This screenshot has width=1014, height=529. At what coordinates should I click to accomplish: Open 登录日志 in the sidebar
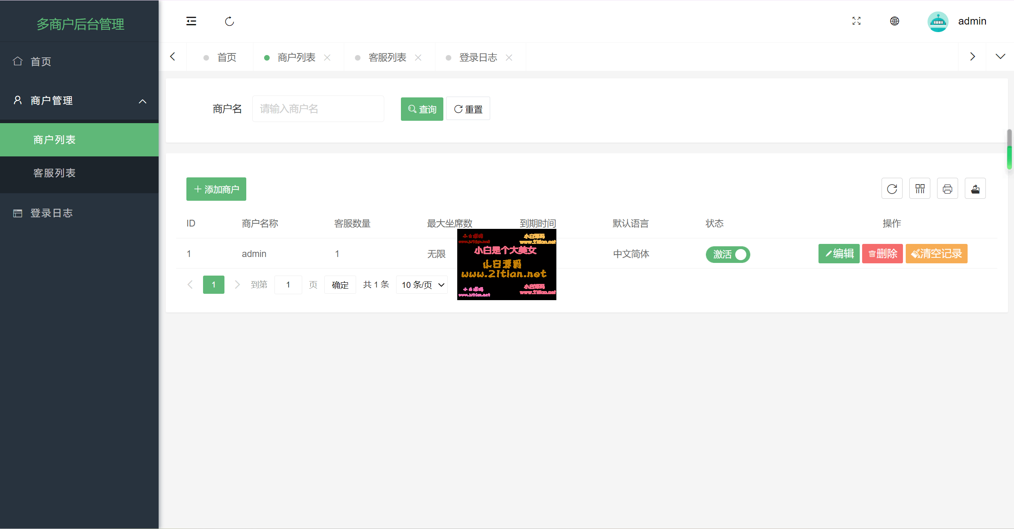point(52,213)
